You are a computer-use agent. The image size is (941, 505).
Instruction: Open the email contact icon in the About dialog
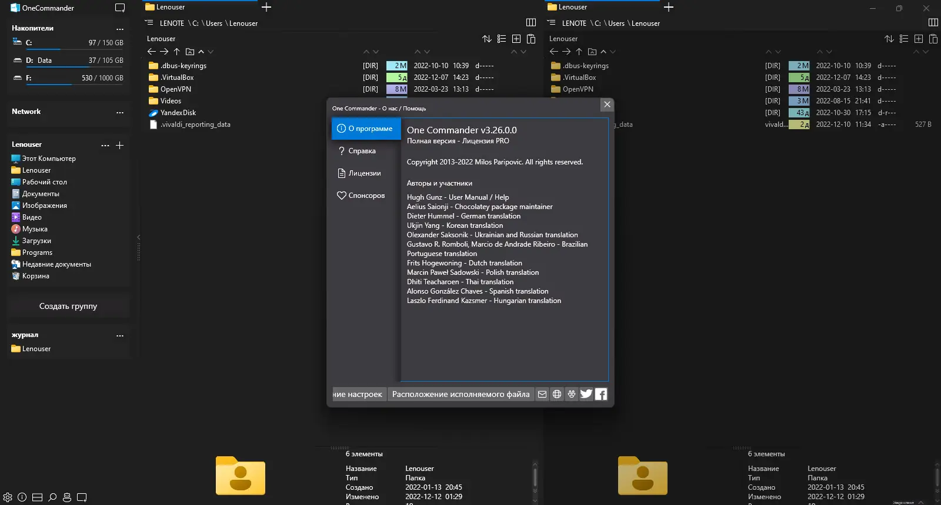pyautogui.click(x=542, y=394)
